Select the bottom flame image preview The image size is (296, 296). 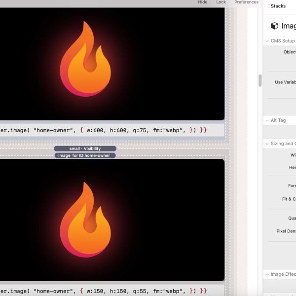tap(112, 220)
